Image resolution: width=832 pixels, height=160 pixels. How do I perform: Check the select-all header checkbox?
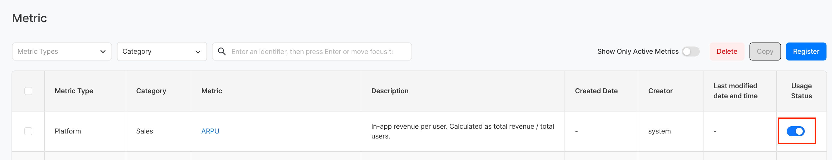28,91
